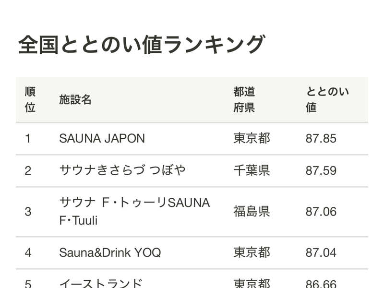Open the SAUNA JAPON facility entry
Viewport: 384px width, 288px height.
(102, 139)
